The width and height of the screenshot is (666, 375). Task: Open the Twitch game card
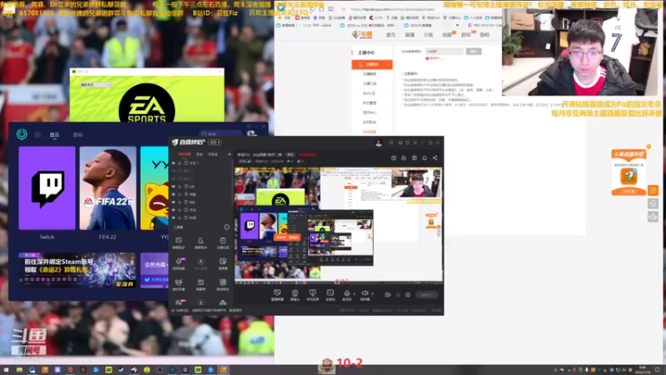coord(47,188)
